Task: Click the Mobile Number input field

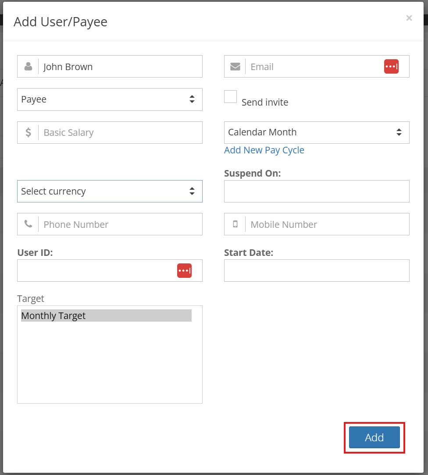Action: (327, 224)
